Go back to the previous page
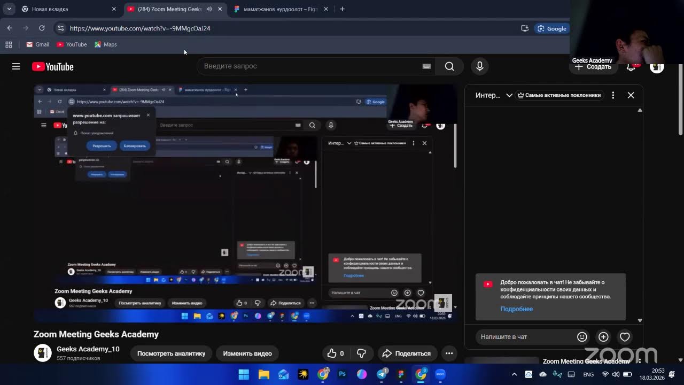 point(10,28)
